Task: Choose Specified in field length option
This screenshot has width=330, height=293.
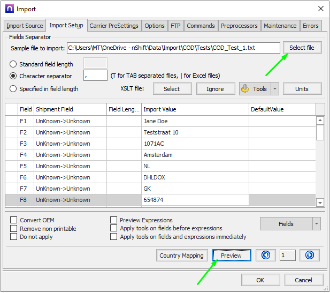Action: pos(14,89)
